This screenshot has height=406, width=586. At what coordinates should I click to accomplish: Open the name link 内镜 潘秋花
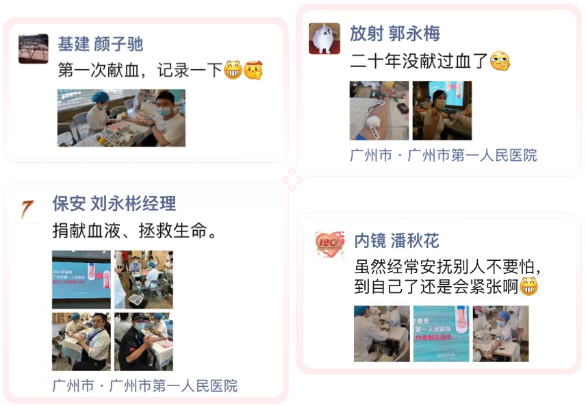[x=396, y=240]
